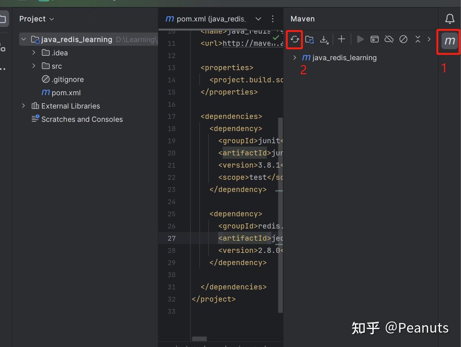Toggle Maven offline mode
This screenshot has width=461, height=347.
coord(389,39)
